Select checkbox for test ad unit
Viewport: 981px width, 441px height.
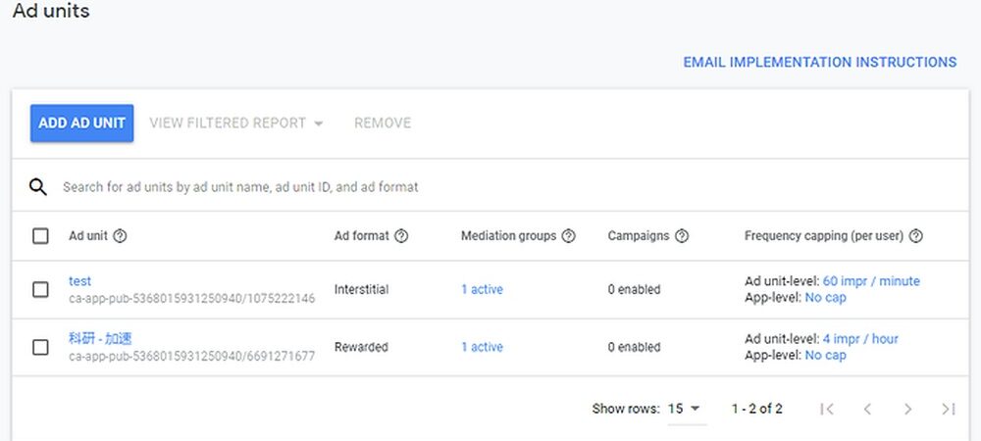40,290
